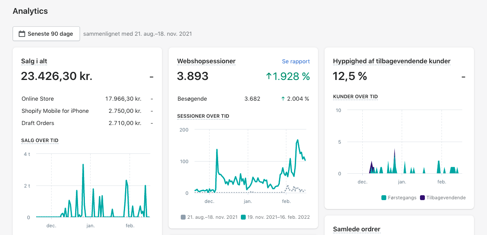Click the purple Tilbagevendende legend swatch

pyautogui.click(x=422, y=198)
